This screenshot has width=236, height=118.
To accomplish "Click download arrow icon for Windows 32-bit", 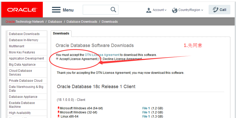I will 58,112.
